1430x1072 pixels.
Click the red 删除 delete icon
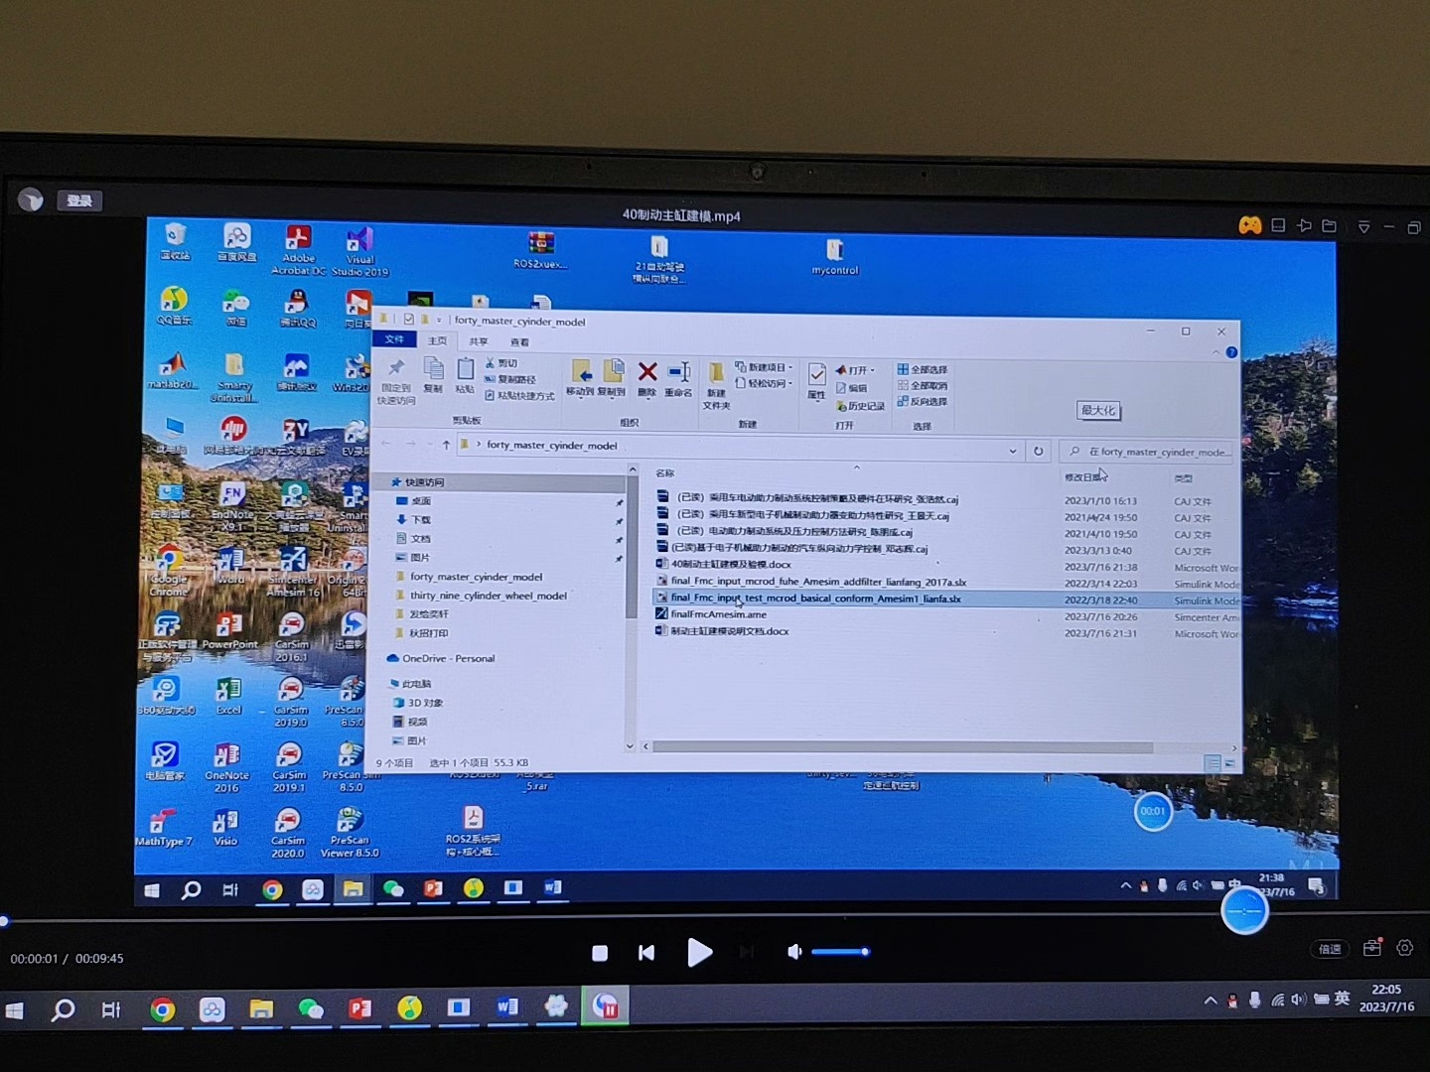tap(647, 379)
